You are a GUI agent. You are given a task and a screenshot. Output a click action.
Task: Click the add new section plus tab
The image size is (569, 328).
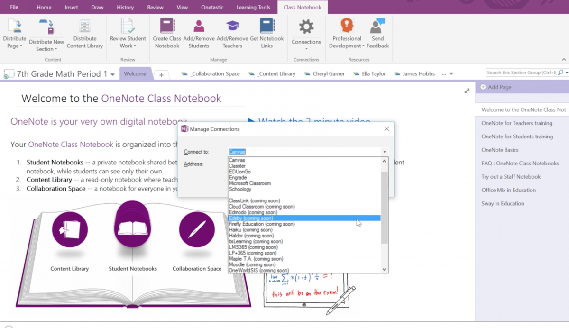161,74
